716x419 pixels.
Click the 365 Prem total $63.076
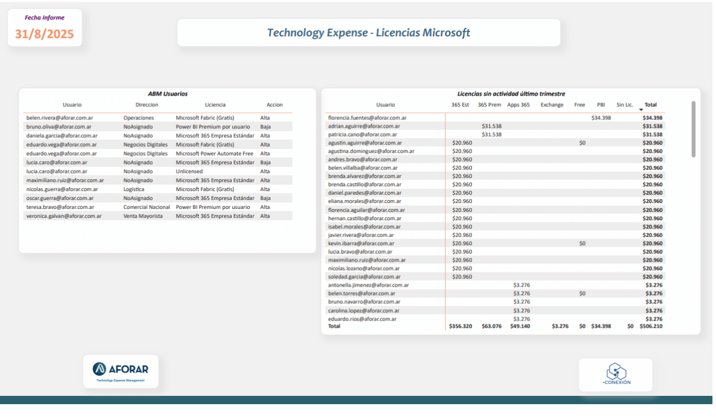[x=491, y=326]
